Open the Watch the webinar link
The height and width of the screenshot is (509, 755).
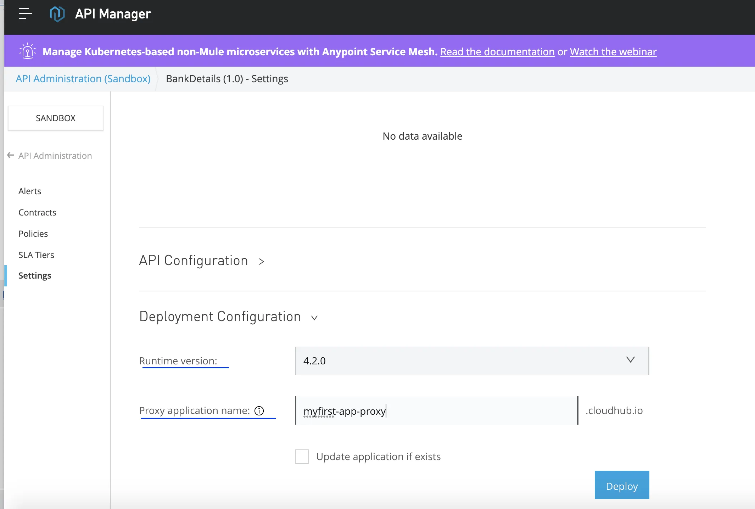[x=613, y=52]
